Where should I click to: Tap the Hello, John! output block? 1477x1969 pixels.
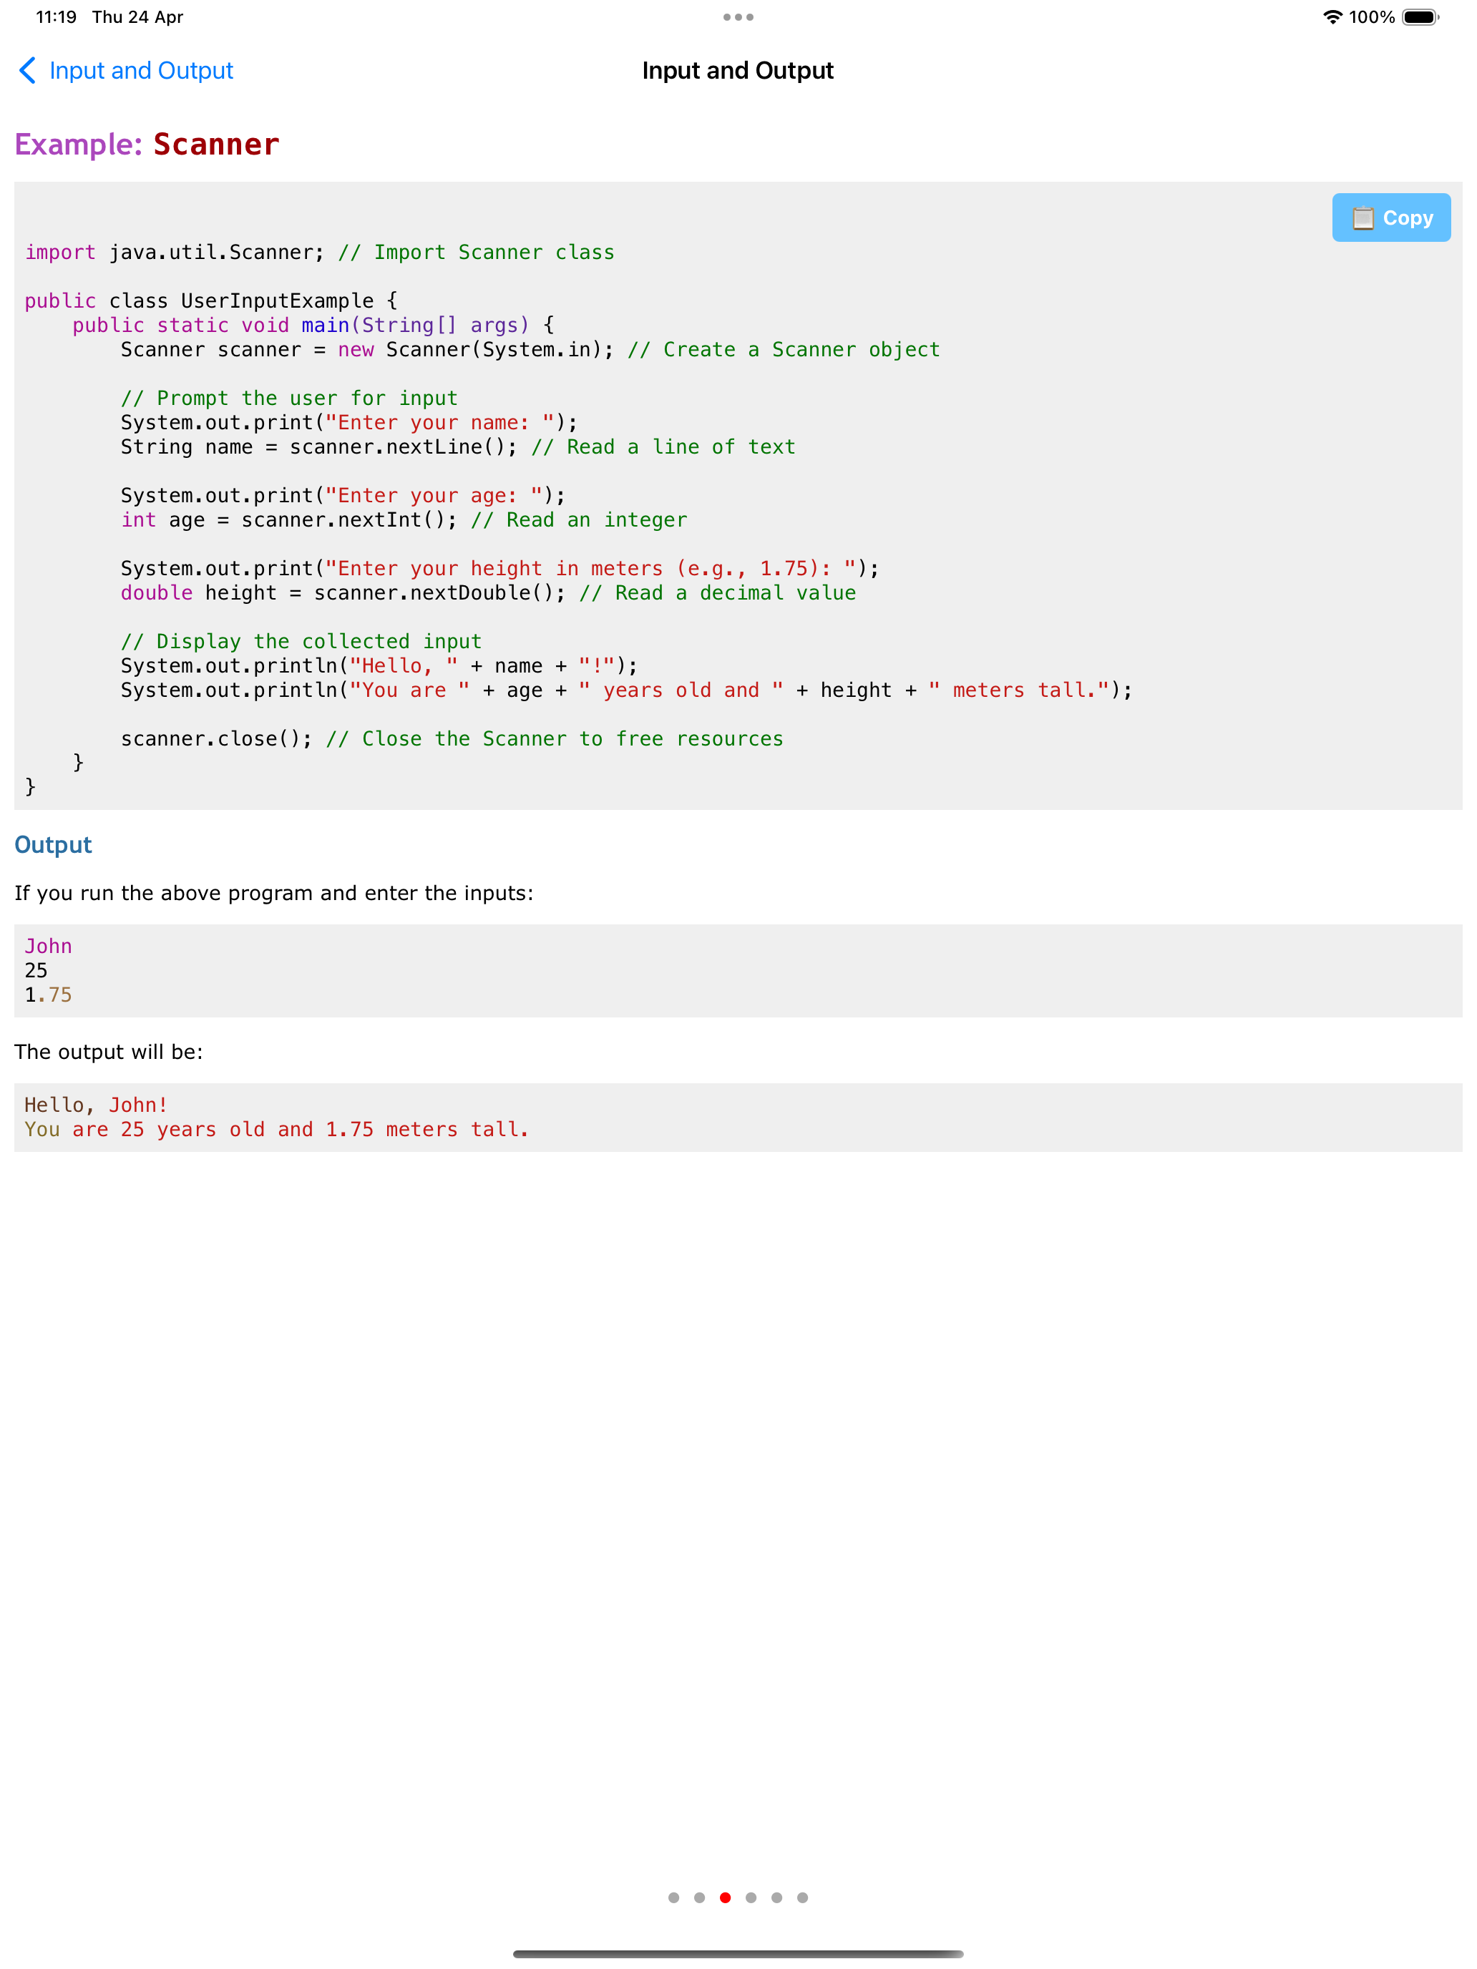(x=738, y=1117)
